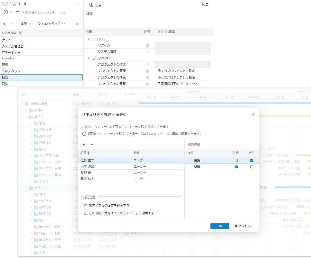Close the セキュリティ設定 dialog with X icon
The height and width of the screenshot is (259, 311).
point(253,115)
